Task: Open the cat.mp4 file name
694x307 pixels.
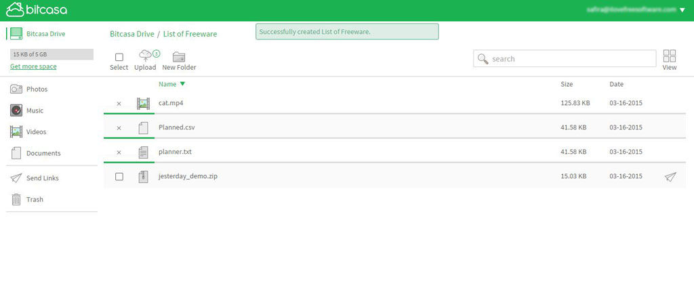Action: point(171,103)
